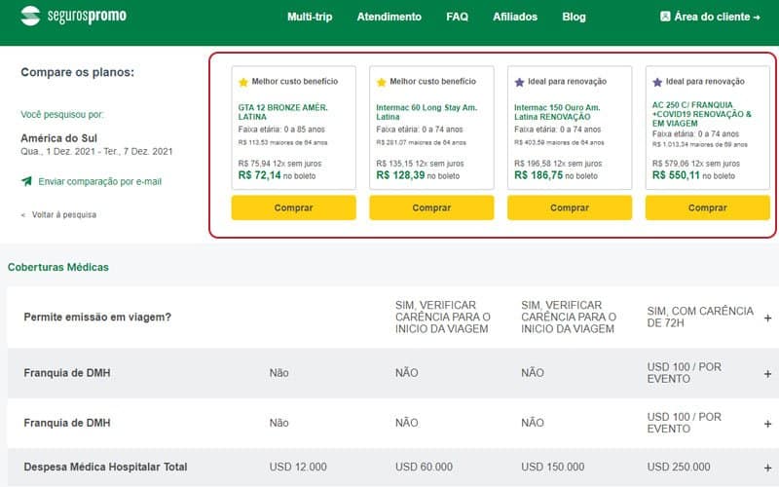Click the client area person icon
The width and height of the screenshot is (779, 487).
[665, 17]
